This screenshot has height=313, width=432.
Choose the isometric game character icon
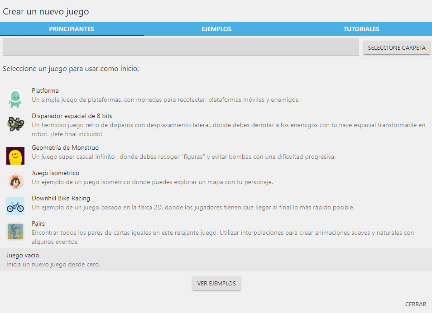pos(15,181)
